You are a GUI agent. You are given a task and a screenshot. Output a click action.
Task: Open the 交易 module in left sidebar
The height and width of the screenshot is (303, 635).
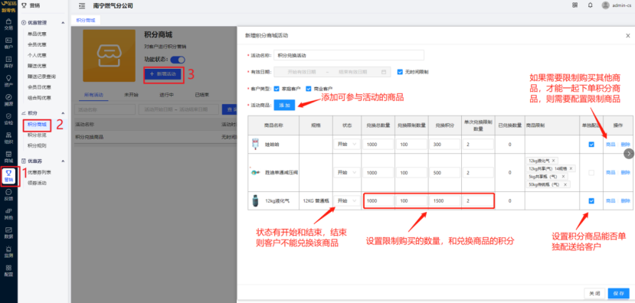[x=8, y=24]
